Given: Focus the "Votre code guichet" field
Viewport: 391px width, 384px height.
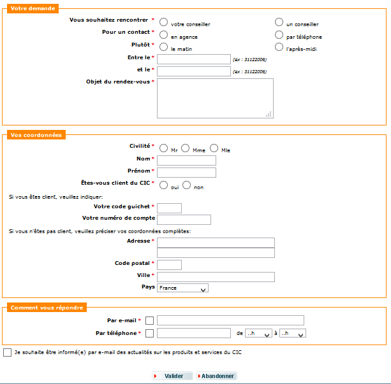Looking at the screenshot, I should point(169,208).
